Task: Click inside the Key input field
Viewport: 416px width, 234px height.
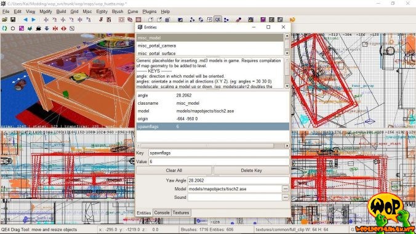Action: 219,153
